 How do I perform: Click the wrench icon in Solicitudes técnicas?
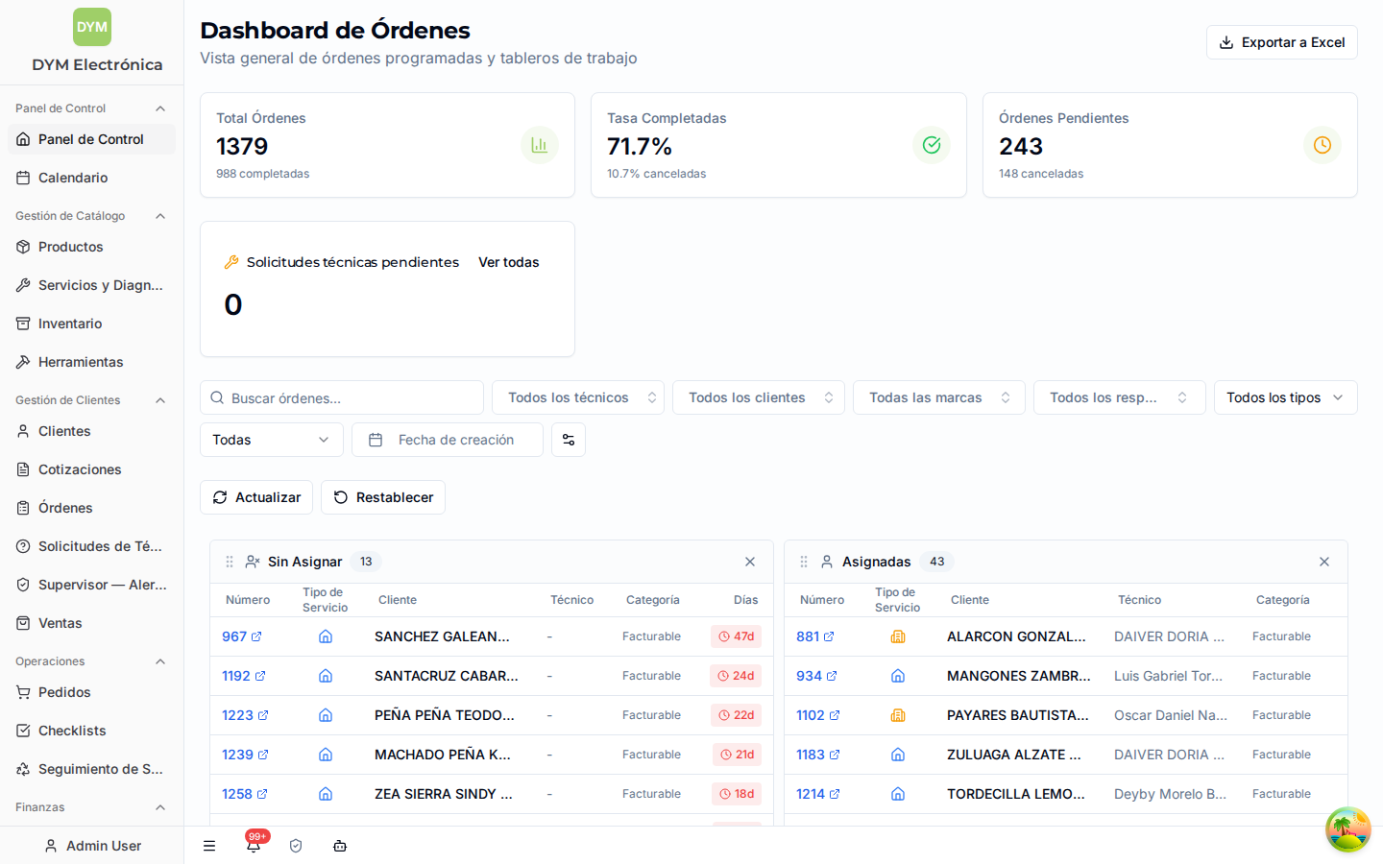pyautogui.click(x=231, y=262)
